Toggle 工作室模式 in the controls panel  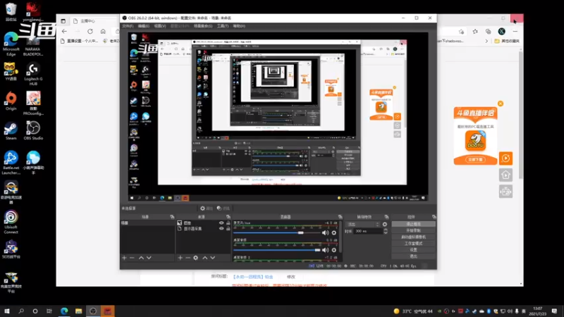[x=413, y=243]
